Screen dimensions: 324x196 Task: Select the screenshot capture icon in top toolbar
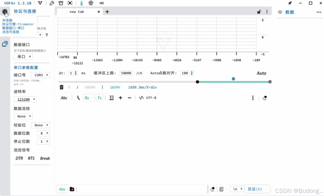tap(70, 3)
